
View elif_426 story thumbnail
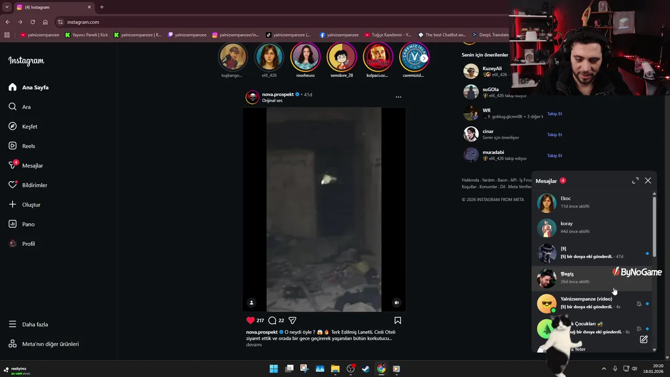[269, 57]
